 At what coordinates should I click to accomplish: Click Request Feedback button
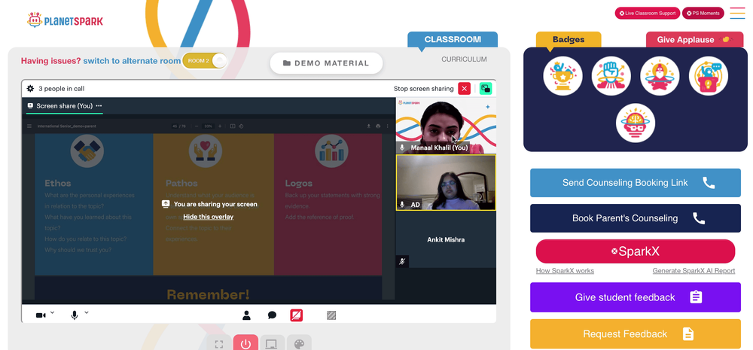(636, 333)
